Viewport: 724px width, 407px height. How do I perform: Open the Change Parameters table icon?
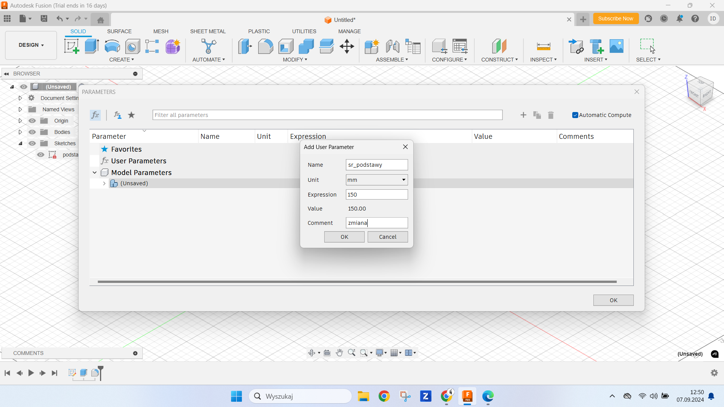click(460, 46)
